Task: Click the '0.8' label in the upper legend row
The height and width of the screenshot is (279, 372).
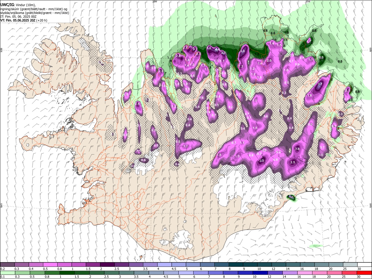Action: click(x=60, y=269)
